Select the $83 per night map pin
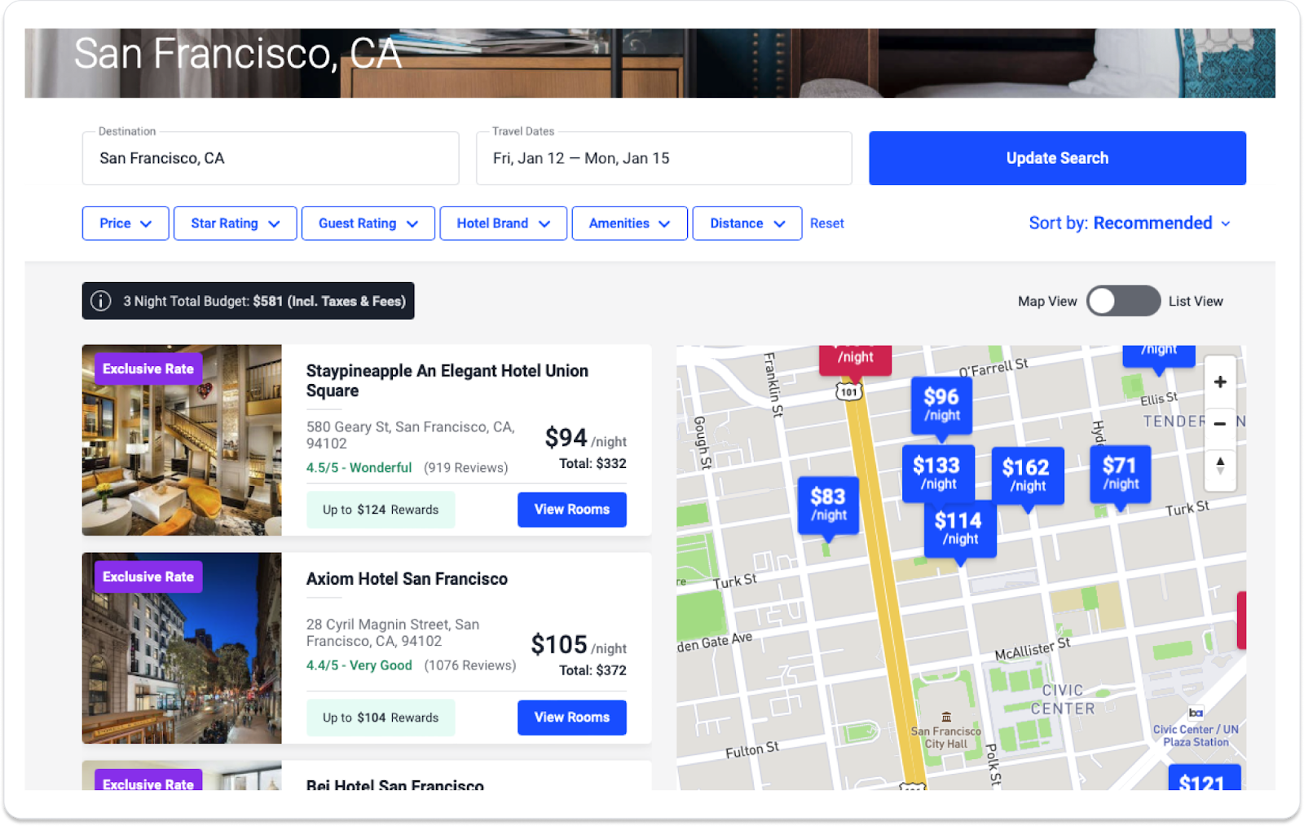1304x826 pixels. click(828, 505)
